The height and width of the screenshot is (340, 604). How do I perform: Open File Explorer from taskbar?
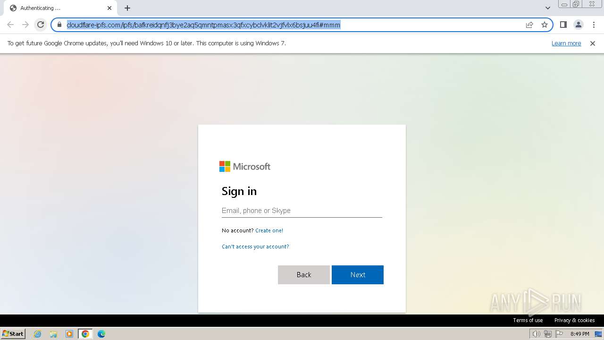pyautogui.click(x=53, y=334)
